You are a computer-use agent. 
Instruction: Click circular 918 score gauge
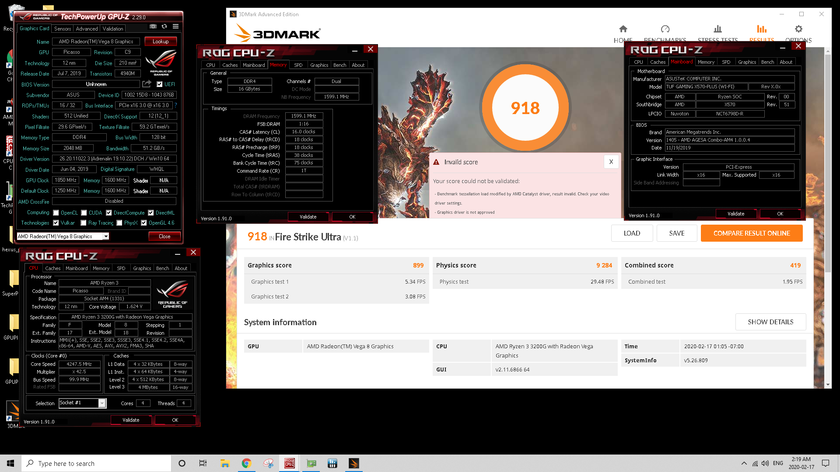tap(525, 108)
